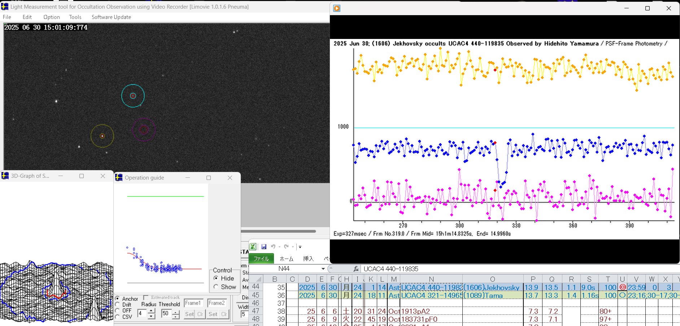Enable the CSV tracking radio option
680x326 pixels.
click(x=118, y=317)
